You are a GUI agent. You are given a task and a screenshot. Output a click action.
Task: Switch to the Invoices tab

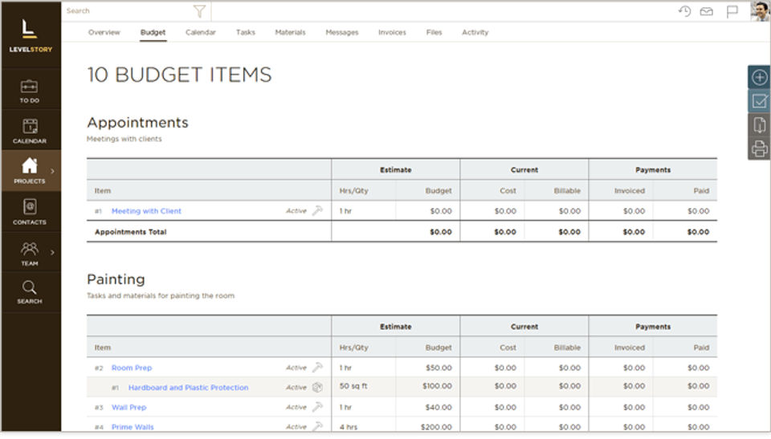[x=392, y=33]
